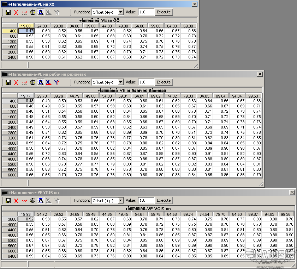The width and height of the screenshot is (297, 269).
Task: Open the graph view icon in the top window
Action: point(24,12)
